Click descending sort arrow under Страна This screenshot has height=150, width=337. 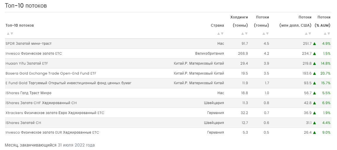[222, 34]
